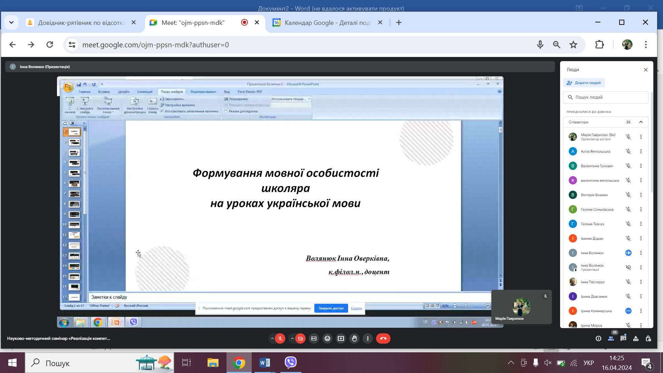Click УКР language indicator

point(589,363)
